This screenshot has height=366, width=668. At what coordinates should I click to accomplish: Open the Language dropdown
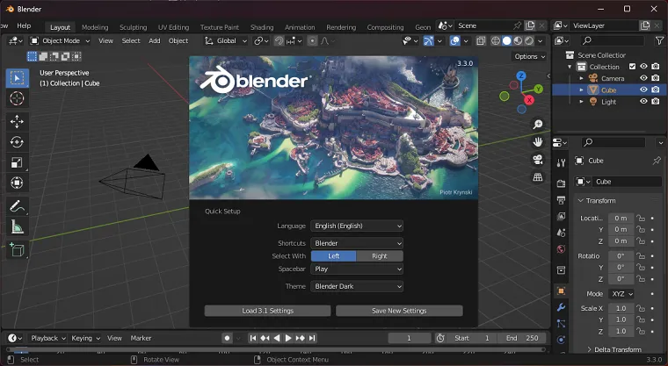(357, 226)
